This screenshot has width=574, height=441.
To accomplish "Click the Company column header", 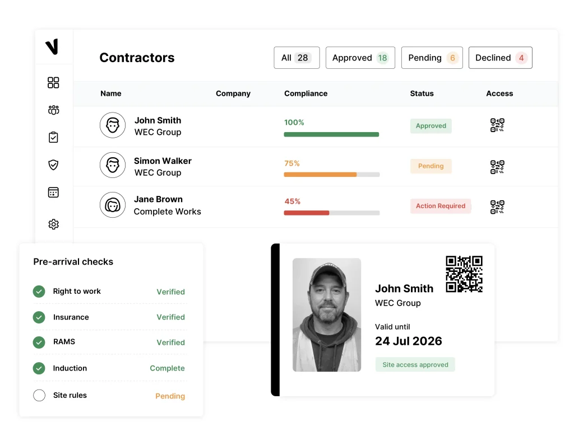I will pyautogui.click(x=233, y=93).
